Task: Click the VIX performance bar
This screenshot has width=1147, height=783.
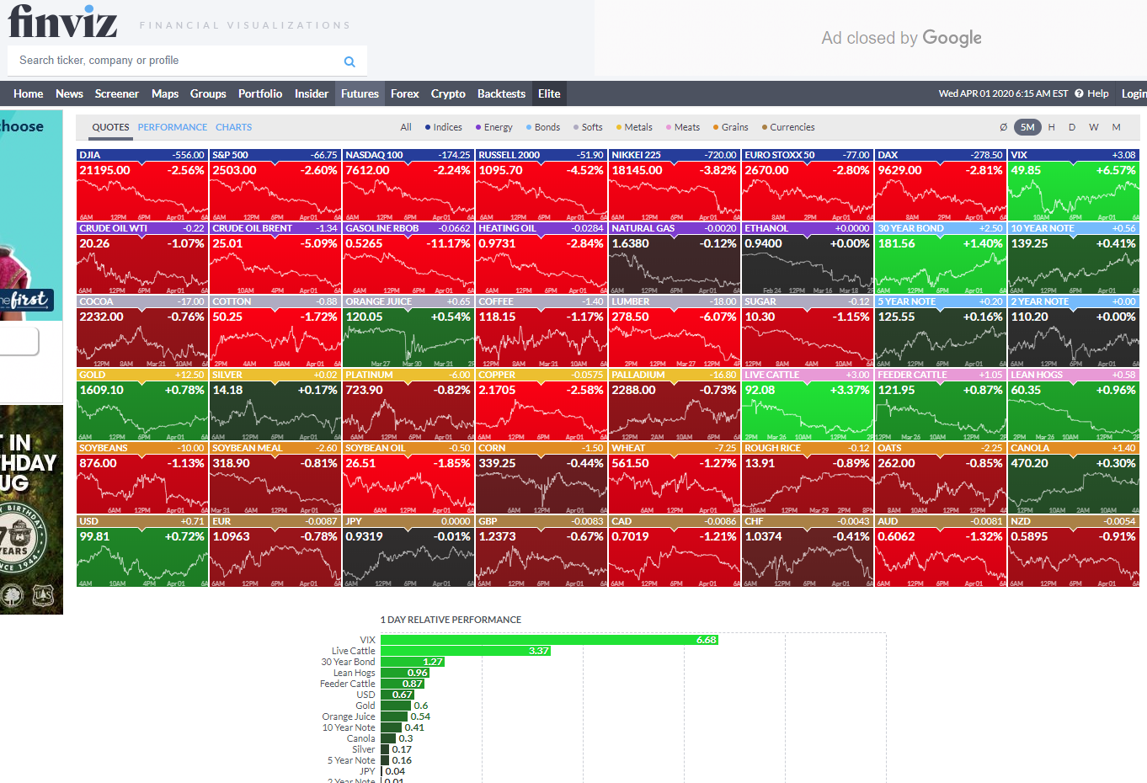Action: 549,640
